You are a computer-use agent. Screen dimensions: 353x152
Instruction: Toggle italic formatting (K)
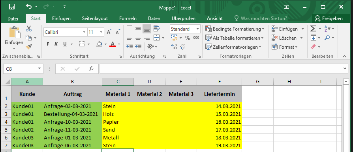click(56, 44)
